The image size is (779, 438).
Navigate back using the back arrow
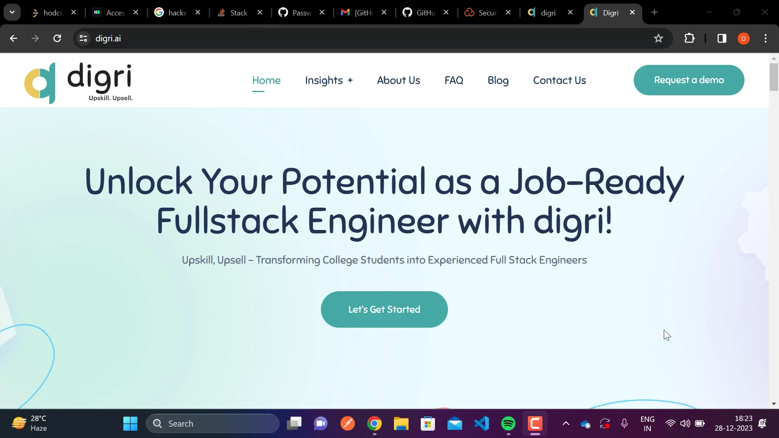[x=13, y=38]
